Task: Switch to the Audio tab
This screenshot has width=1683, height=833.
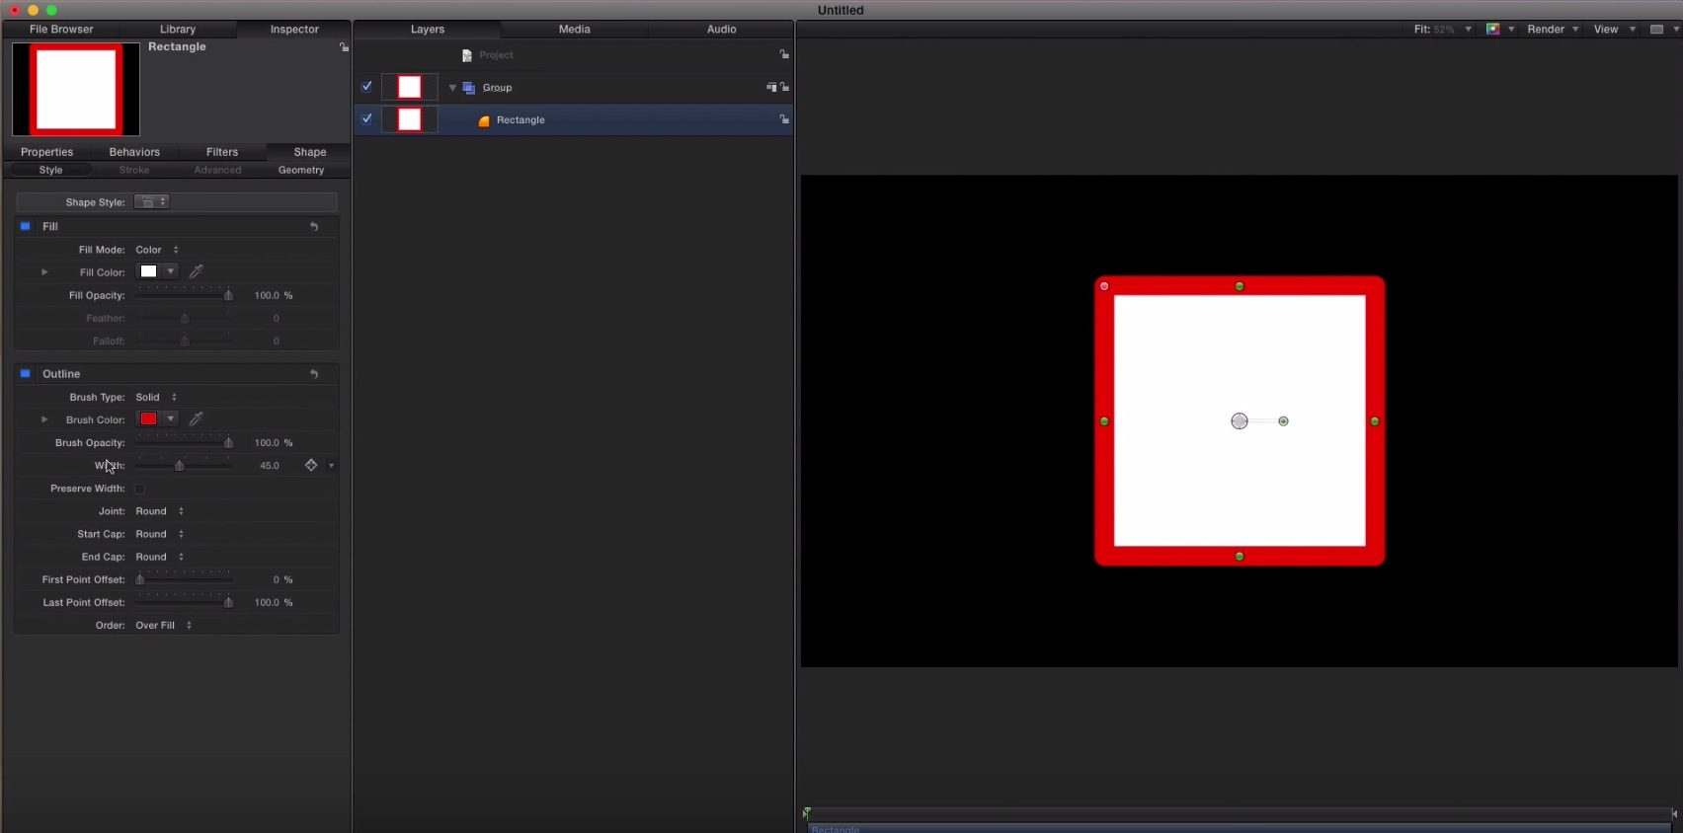Action: (722, 30)
